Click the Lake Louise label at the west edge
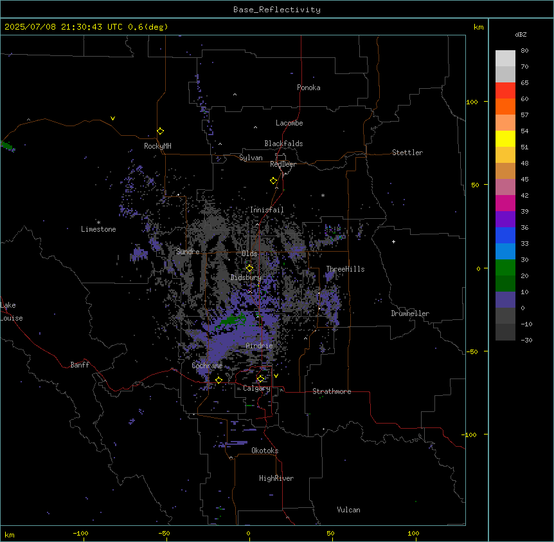 pos(12,312)
